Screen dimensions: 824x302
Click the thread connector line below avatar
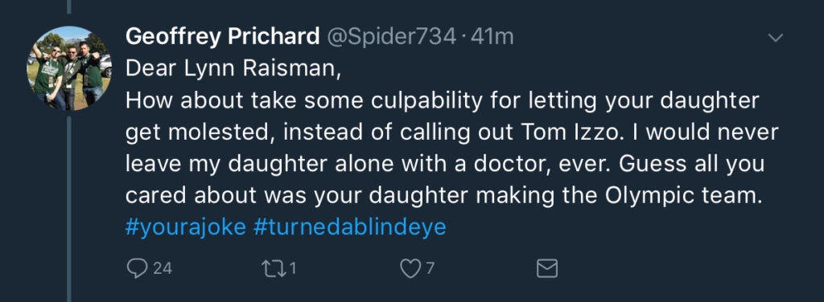pos(69,209)
